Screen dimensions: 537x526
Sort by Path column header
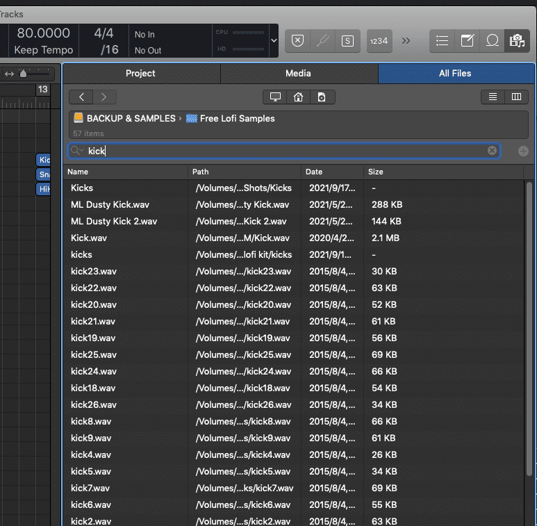245,172
